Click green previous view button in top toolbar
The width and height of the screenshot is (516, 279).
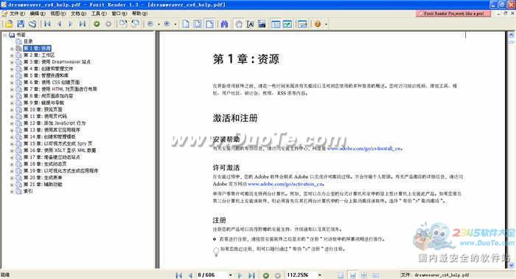97,24
